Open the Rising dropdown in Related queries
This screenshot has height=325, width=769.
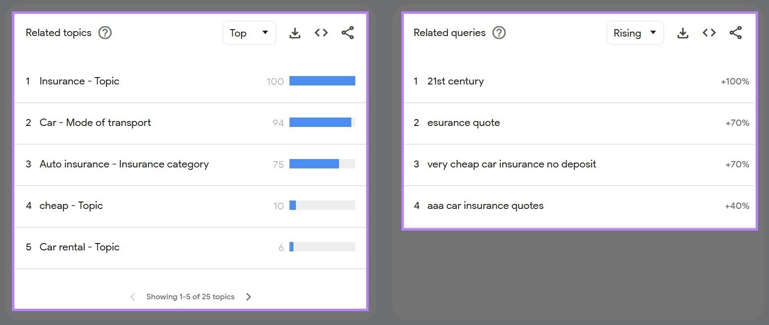click(635, 33)
